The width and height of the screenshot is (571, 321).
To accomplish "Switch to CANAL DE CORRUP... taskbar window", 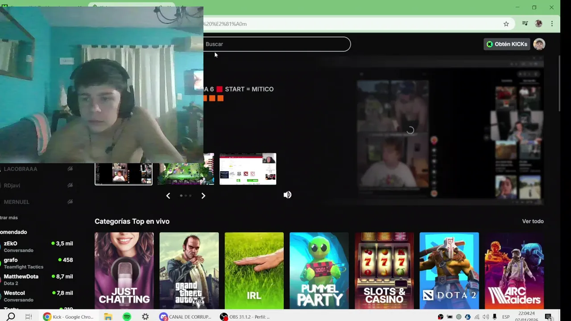I will [185, 317].
